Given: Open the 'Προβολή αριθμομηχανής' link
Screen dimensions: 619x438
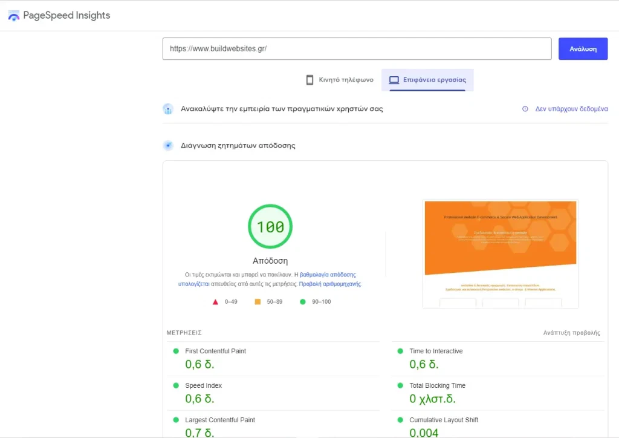Looking at the screenshot, I should [x=329, y=284].
